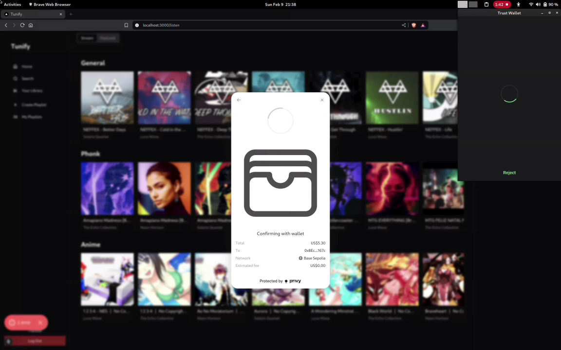Open Phonk woman portrait cover
Screen dimensions: 561x350
click(x=164, y=189)
